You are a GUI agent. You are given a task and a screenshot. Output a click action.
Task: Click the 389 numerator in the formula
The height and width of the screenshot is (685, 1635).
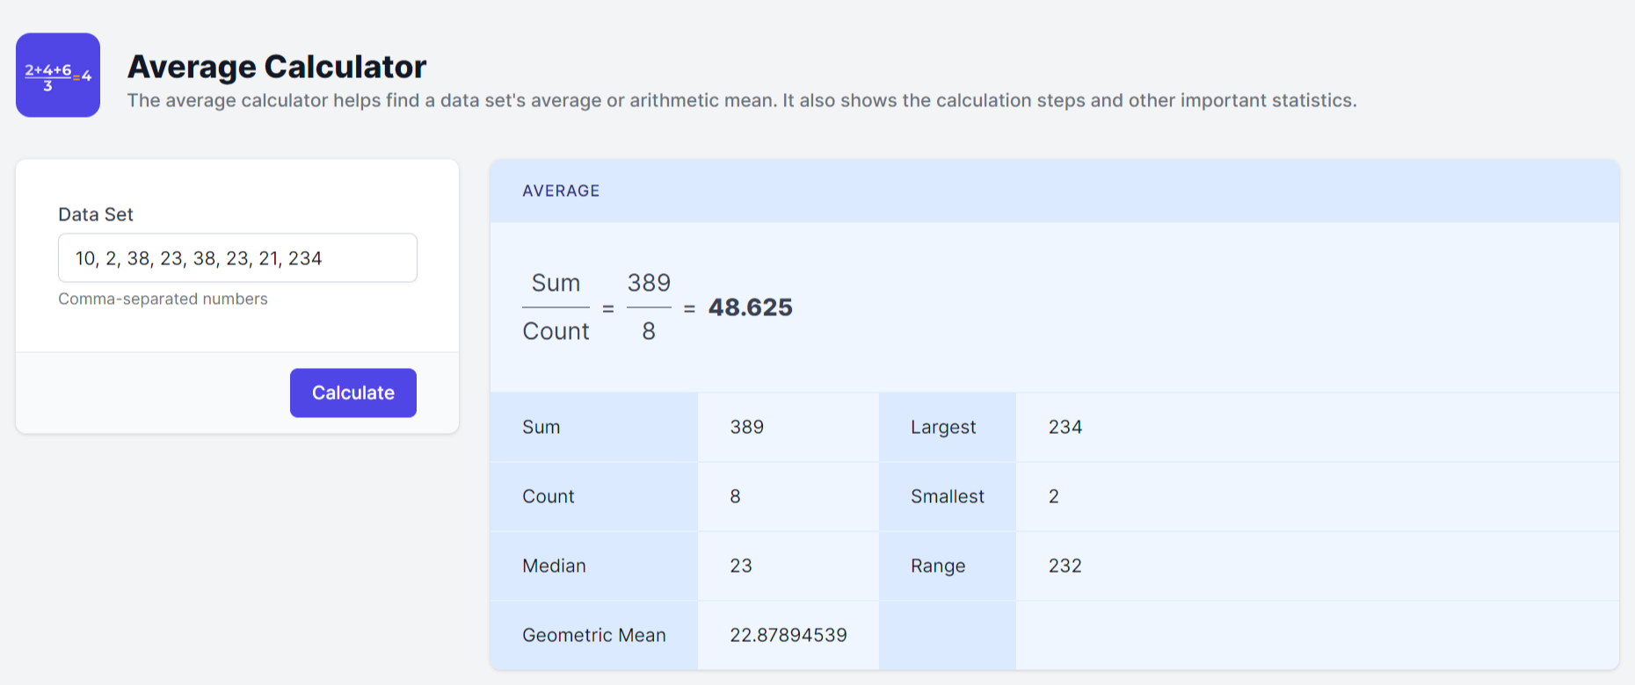[649, 284]
